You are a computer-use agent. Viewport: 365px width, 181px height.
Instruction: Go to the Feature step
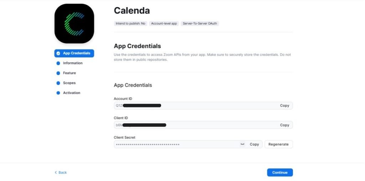click(69, 73)
